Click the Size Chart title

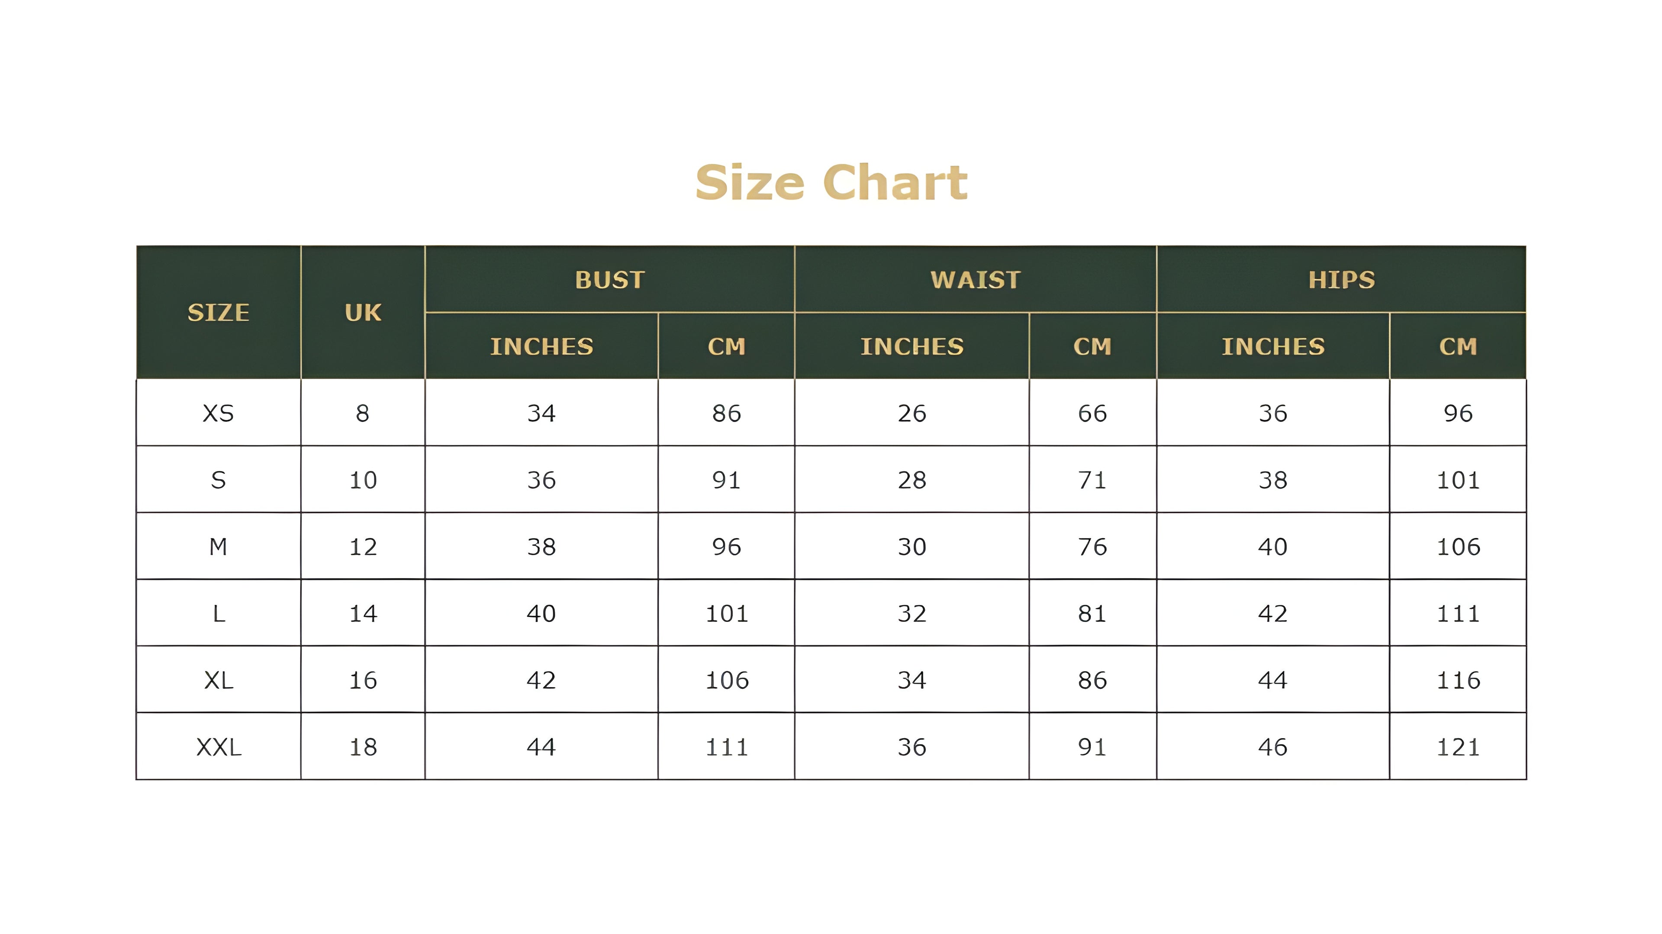click(831, 183)
